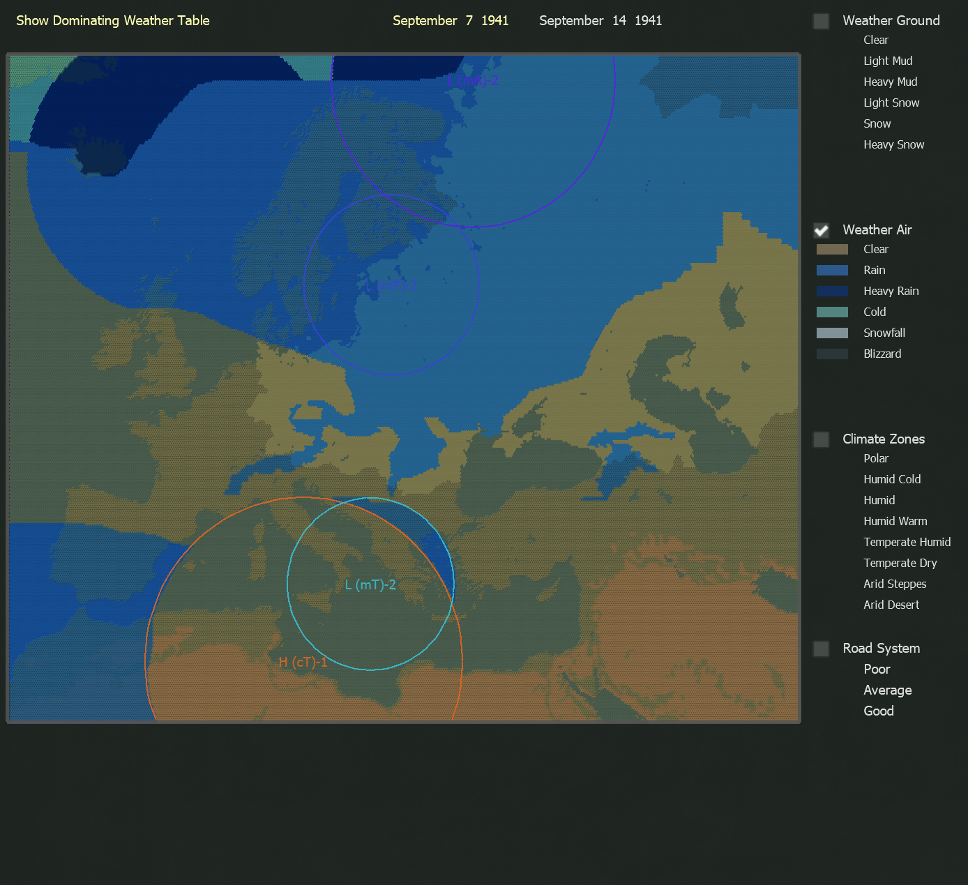This screenshot has width=968, height=885.
Task: Open Show Dominating Weather Table
Action: tap(113, 21)
